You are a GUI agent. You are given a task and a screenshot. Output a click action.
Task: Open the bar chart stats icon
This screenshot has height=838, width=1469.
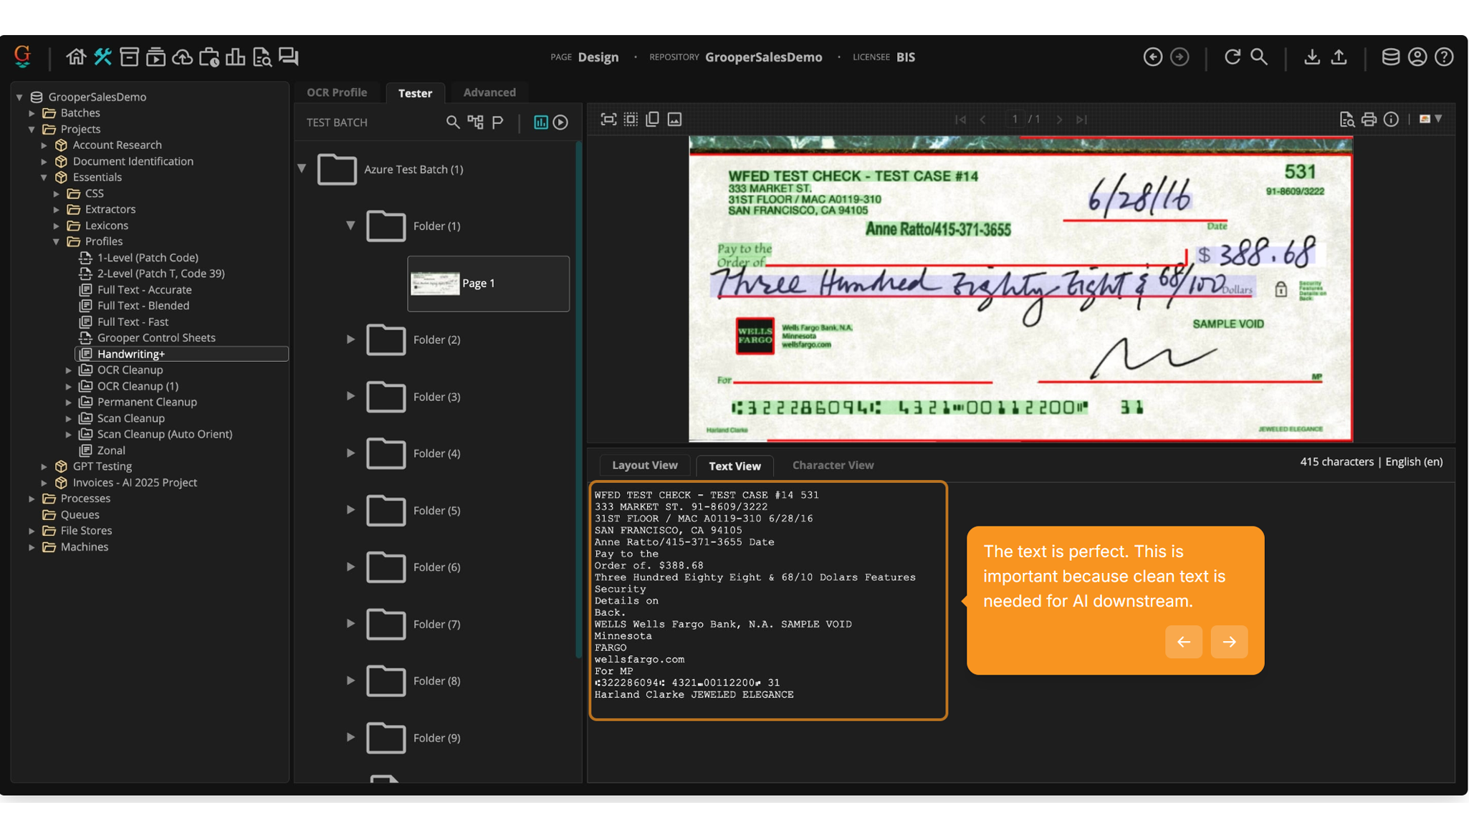235,57
